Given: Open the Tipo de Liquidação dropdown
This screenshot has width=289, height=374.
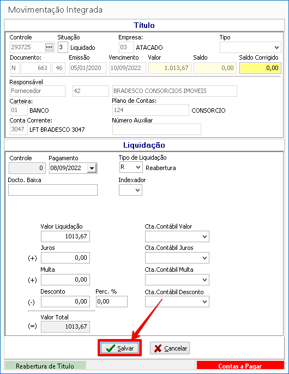Looking at the screenshot, I should (138, 167).
